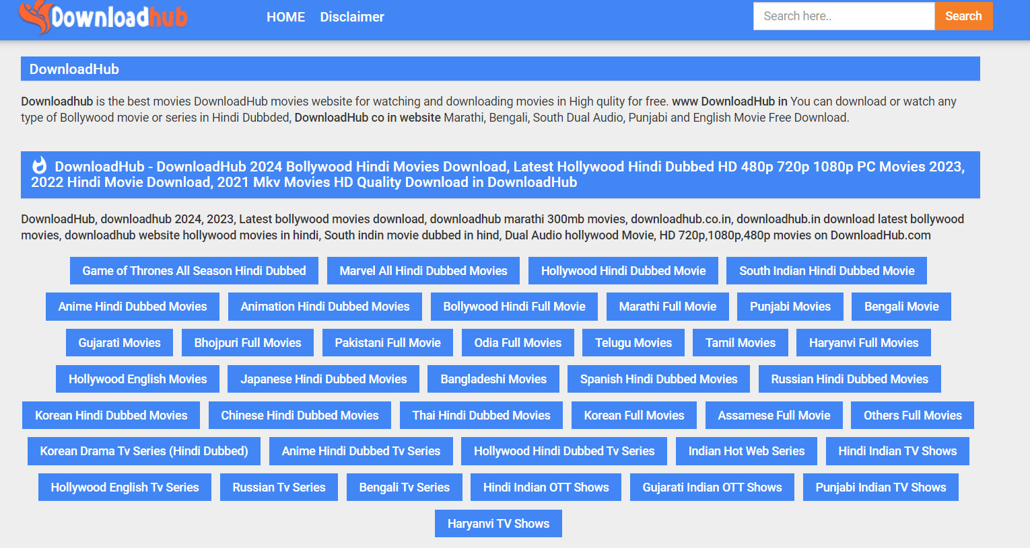Select Assamese Full Movie
This screenshot has height=548, width=1030.
[774, 416]
